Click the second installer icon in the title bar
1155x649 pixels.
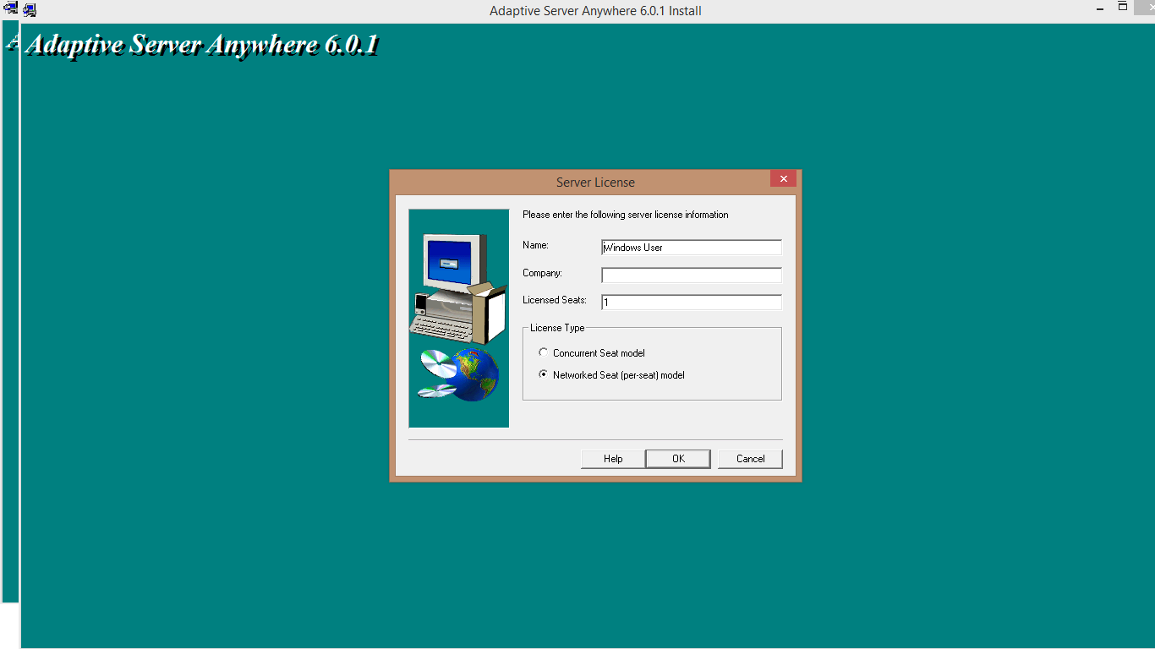coord(30,10)
